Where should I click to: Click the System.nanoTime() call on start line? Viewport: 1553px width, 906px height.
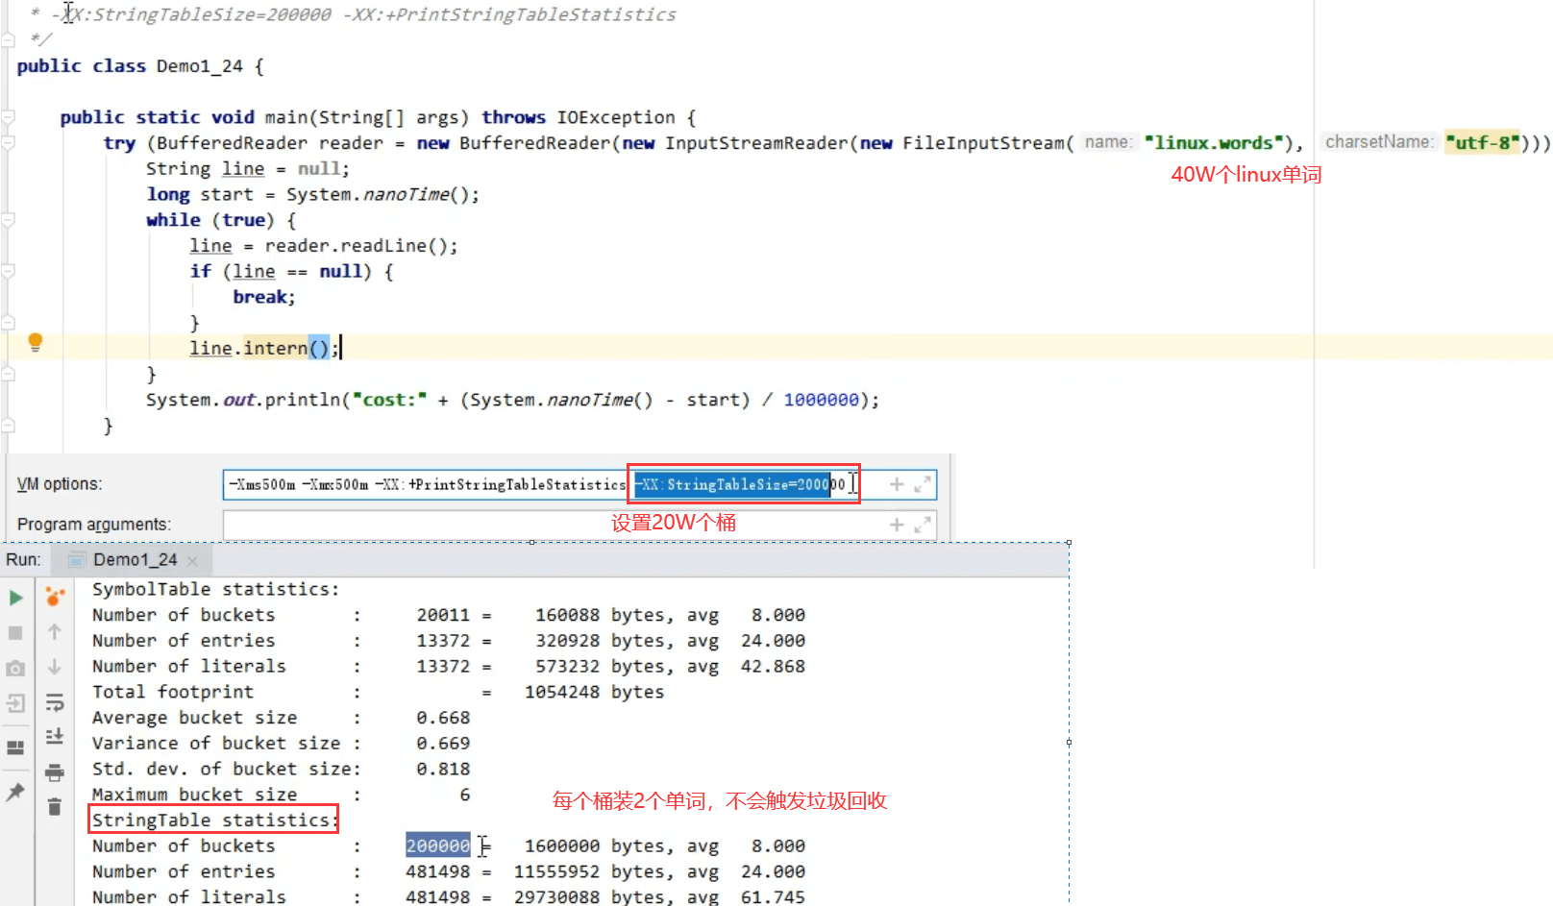pyautogui.click(x=377, y=194)
